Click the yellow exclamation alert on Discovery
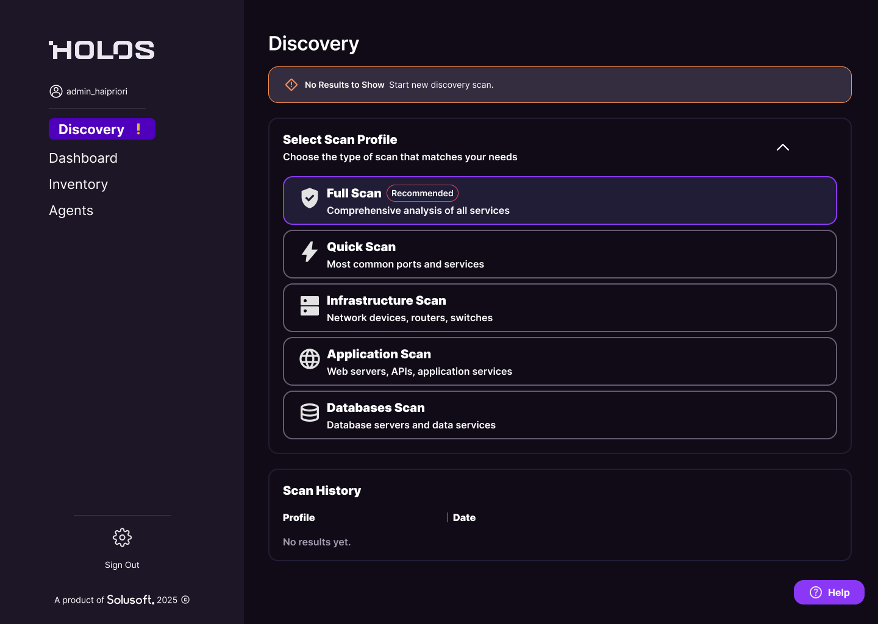Screen dimensions: 878x624 pyautogui.click(x=138, y=129)
